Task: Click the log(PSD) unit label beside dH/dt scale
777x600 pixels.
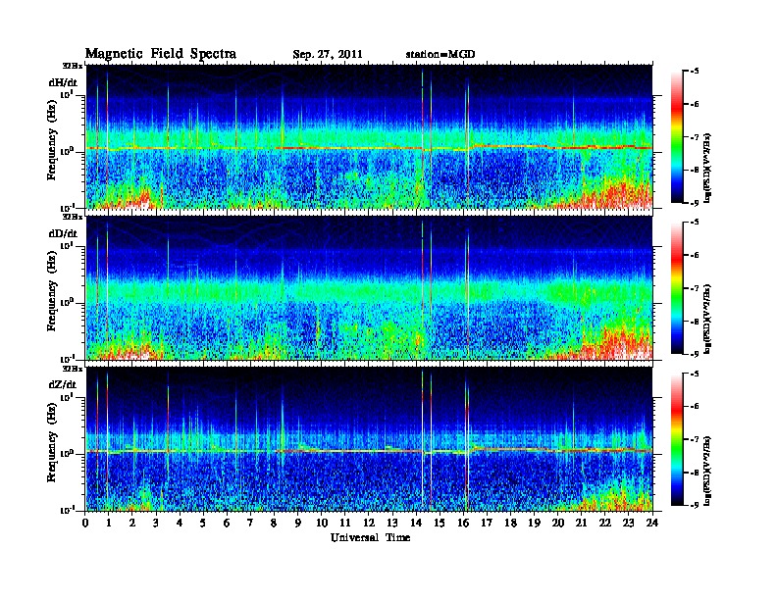Action: coord(707,168)
